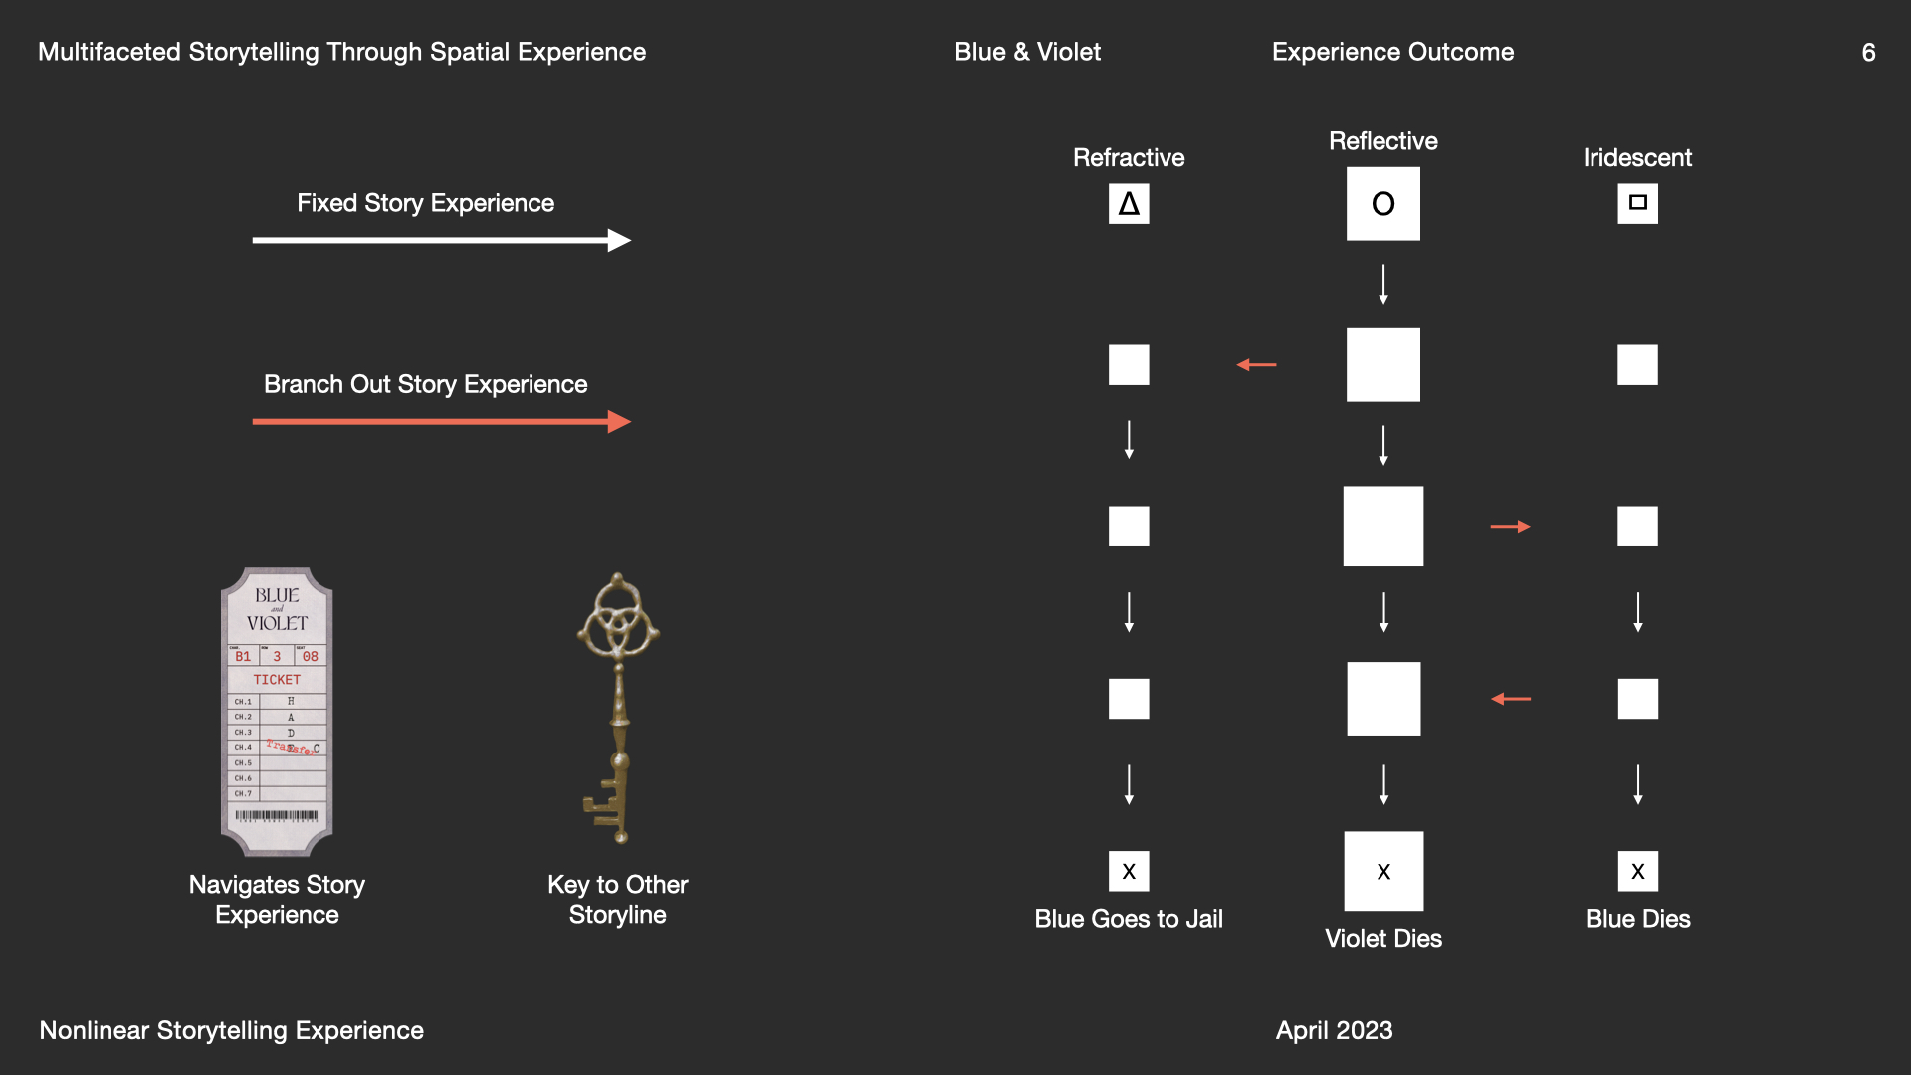Image resolution: width=1911 pixels, height=1075 pixels.
Task: Click the X box above Blue Goes to Jail
Action: pos(1129,871)
